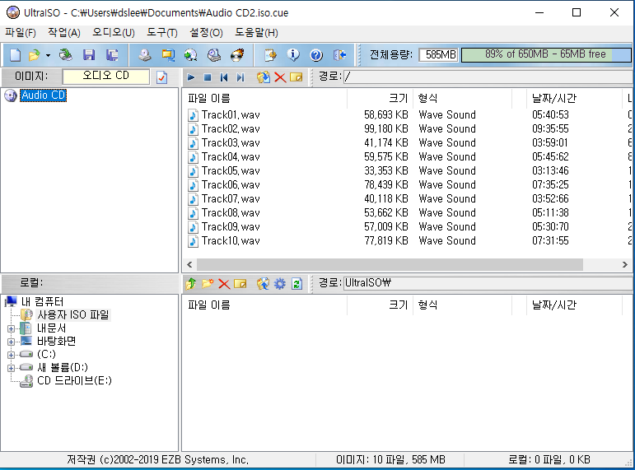The height and width of the screenshot is (470, 635).
Task: Select Audio CD root in image tree
Action: point(43,95)
